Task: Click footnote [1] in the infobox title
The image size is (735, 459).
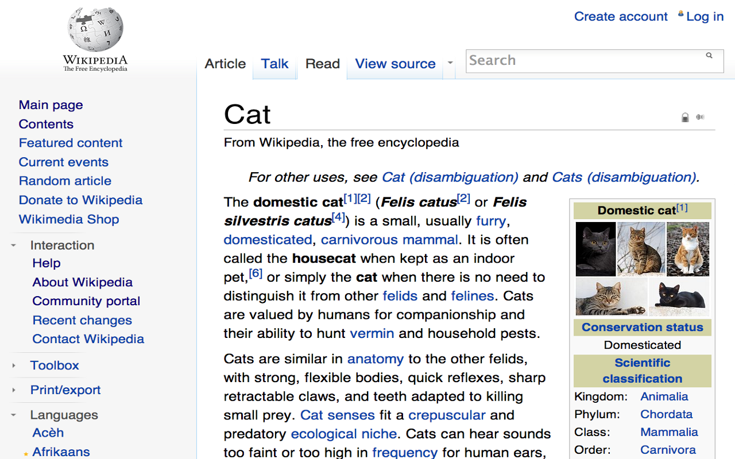Action: (x=682, y=207)
